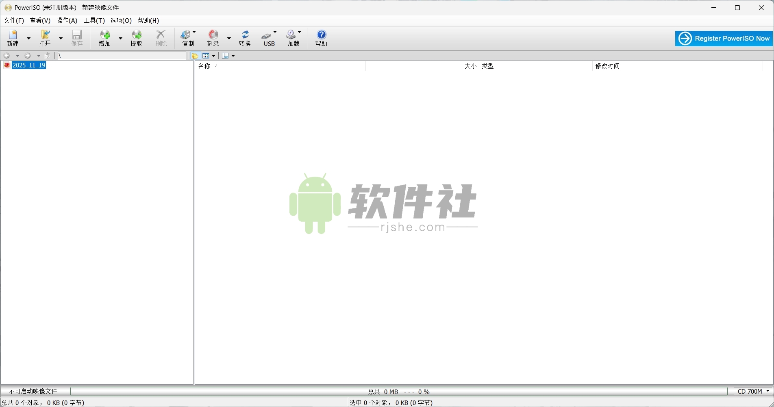Click the 删除 icon to delete selection
774x407 pixels.
tap(161, 38)
